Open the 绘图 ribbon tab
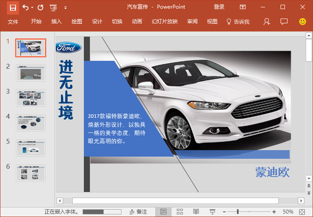Viewport: 313px width, 217px height. [77, 22]
